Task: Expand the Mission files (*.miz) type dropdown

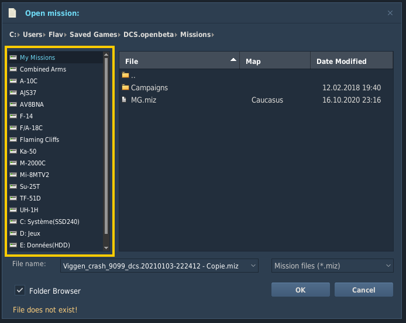Action: pos(388,266)
